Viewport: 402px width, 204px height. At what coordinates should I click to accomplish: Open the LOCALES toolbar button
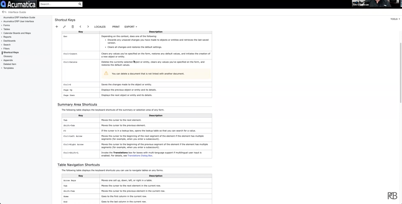(100, 27)
